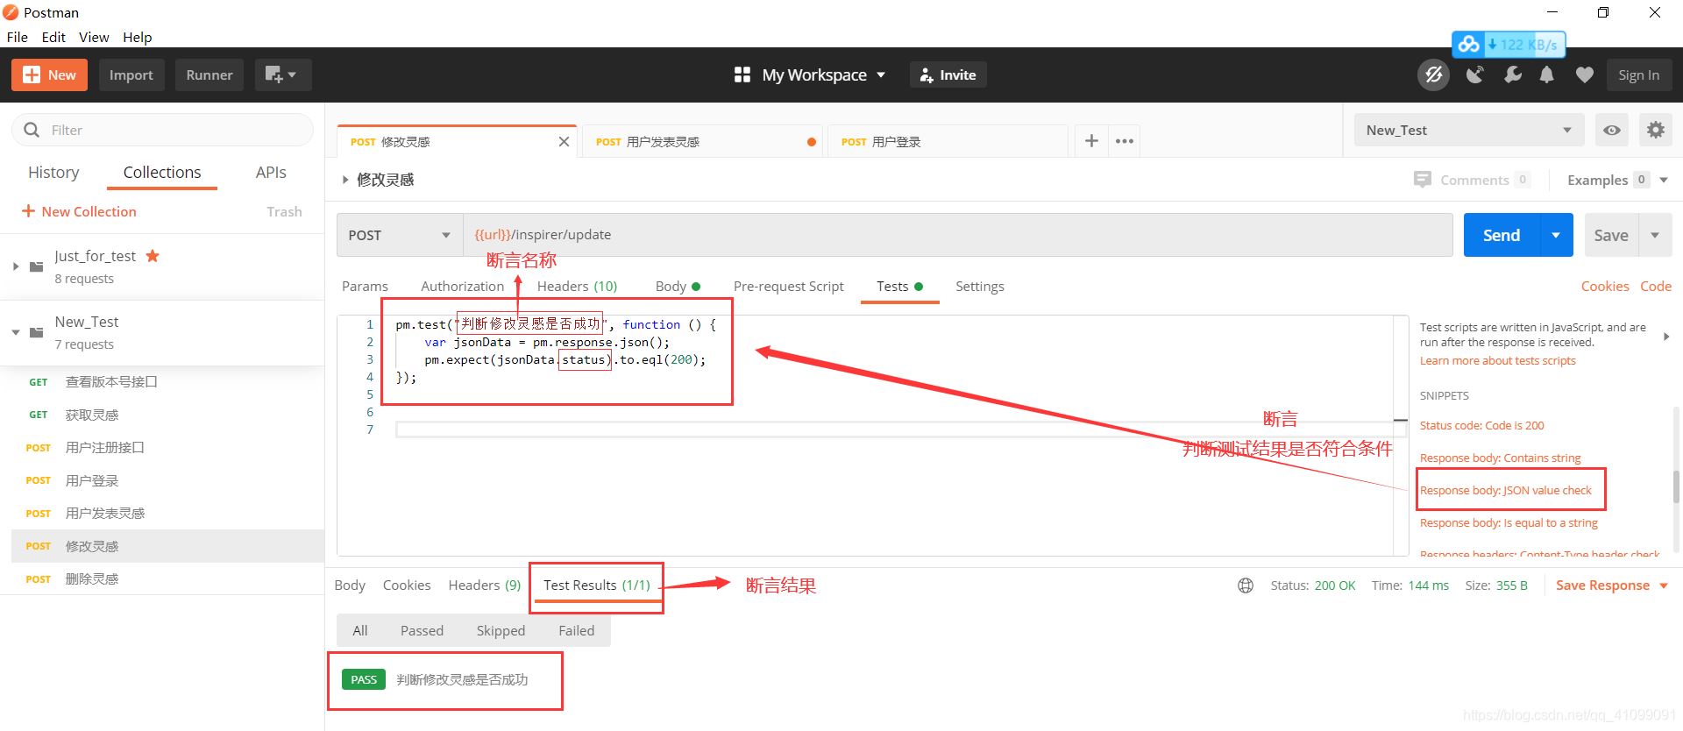Image resolution: width=1683 pixels, height=731 pixels.
Task: Open request Settings tab
Action: tap(979, 287)
